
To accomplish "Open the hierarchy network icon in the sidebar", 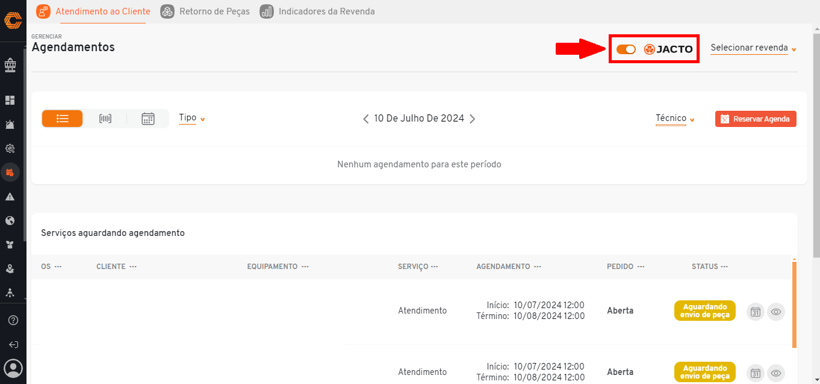I will 10,293.
